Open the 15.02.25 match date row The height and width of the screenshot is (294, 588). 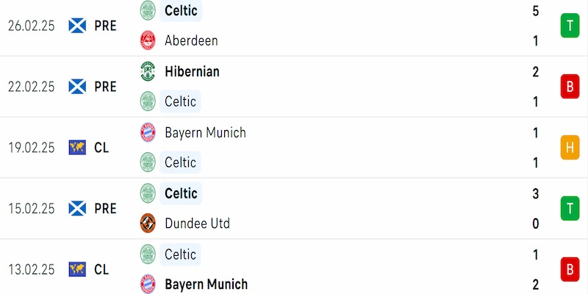click(294, 208)
